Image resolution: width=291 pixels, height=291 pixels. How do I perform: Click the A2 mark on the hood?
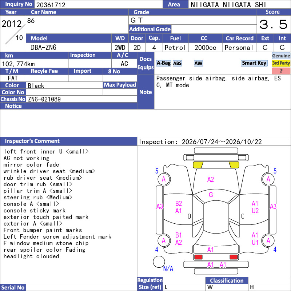211,179
